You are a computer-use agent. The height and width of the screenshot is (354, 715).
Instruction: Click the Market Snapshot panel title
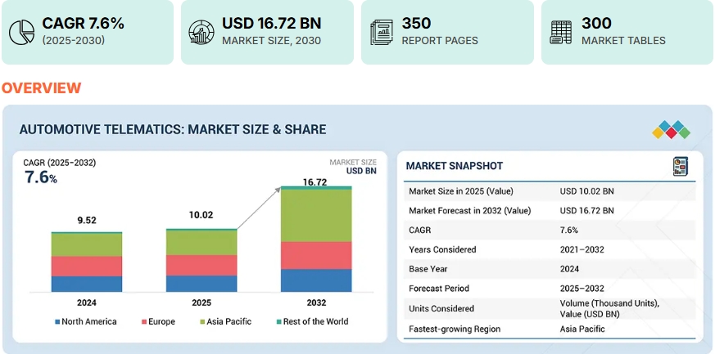(x=454, y=166)
